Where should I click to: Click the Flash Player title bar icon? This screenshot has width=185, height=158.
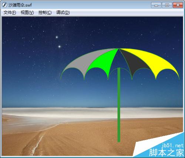[x=5, y=5]
